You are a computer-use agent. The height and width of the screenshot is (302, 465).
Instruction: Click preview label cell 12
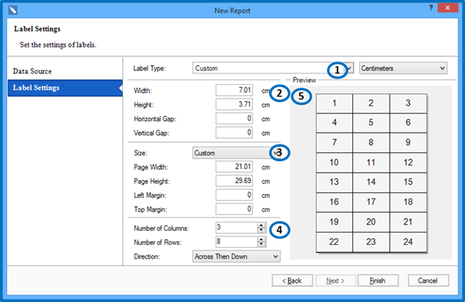tap(408, 162)
